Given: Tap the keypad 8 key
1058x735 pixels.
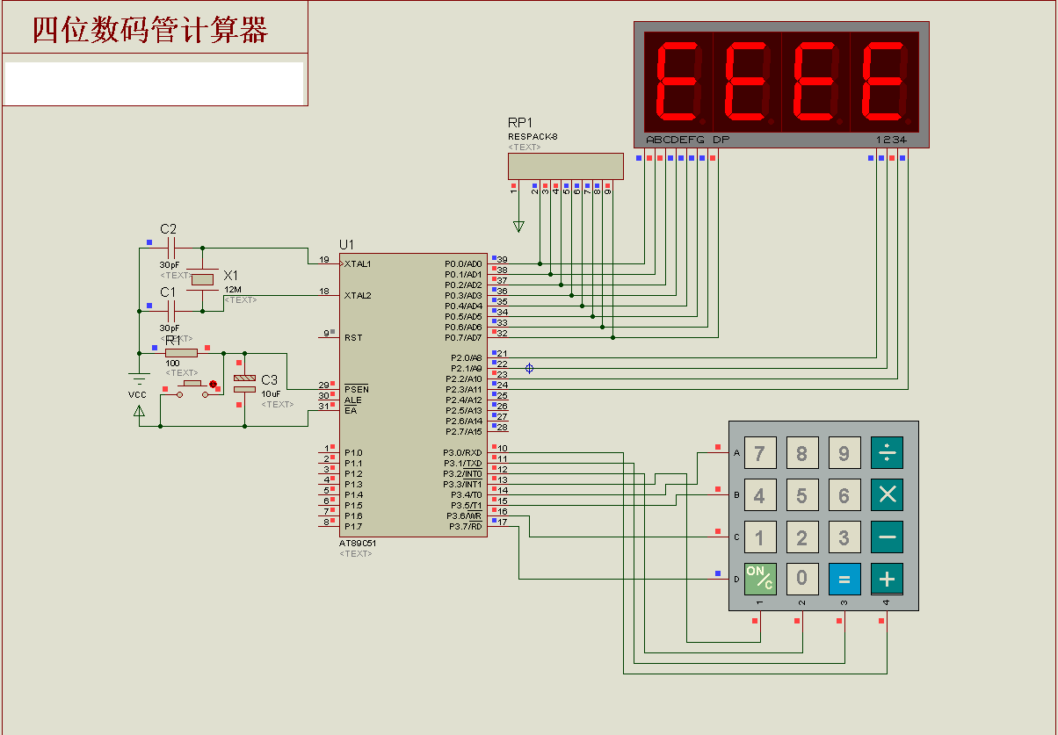Looking at the screenshot, I should (802, 453).
